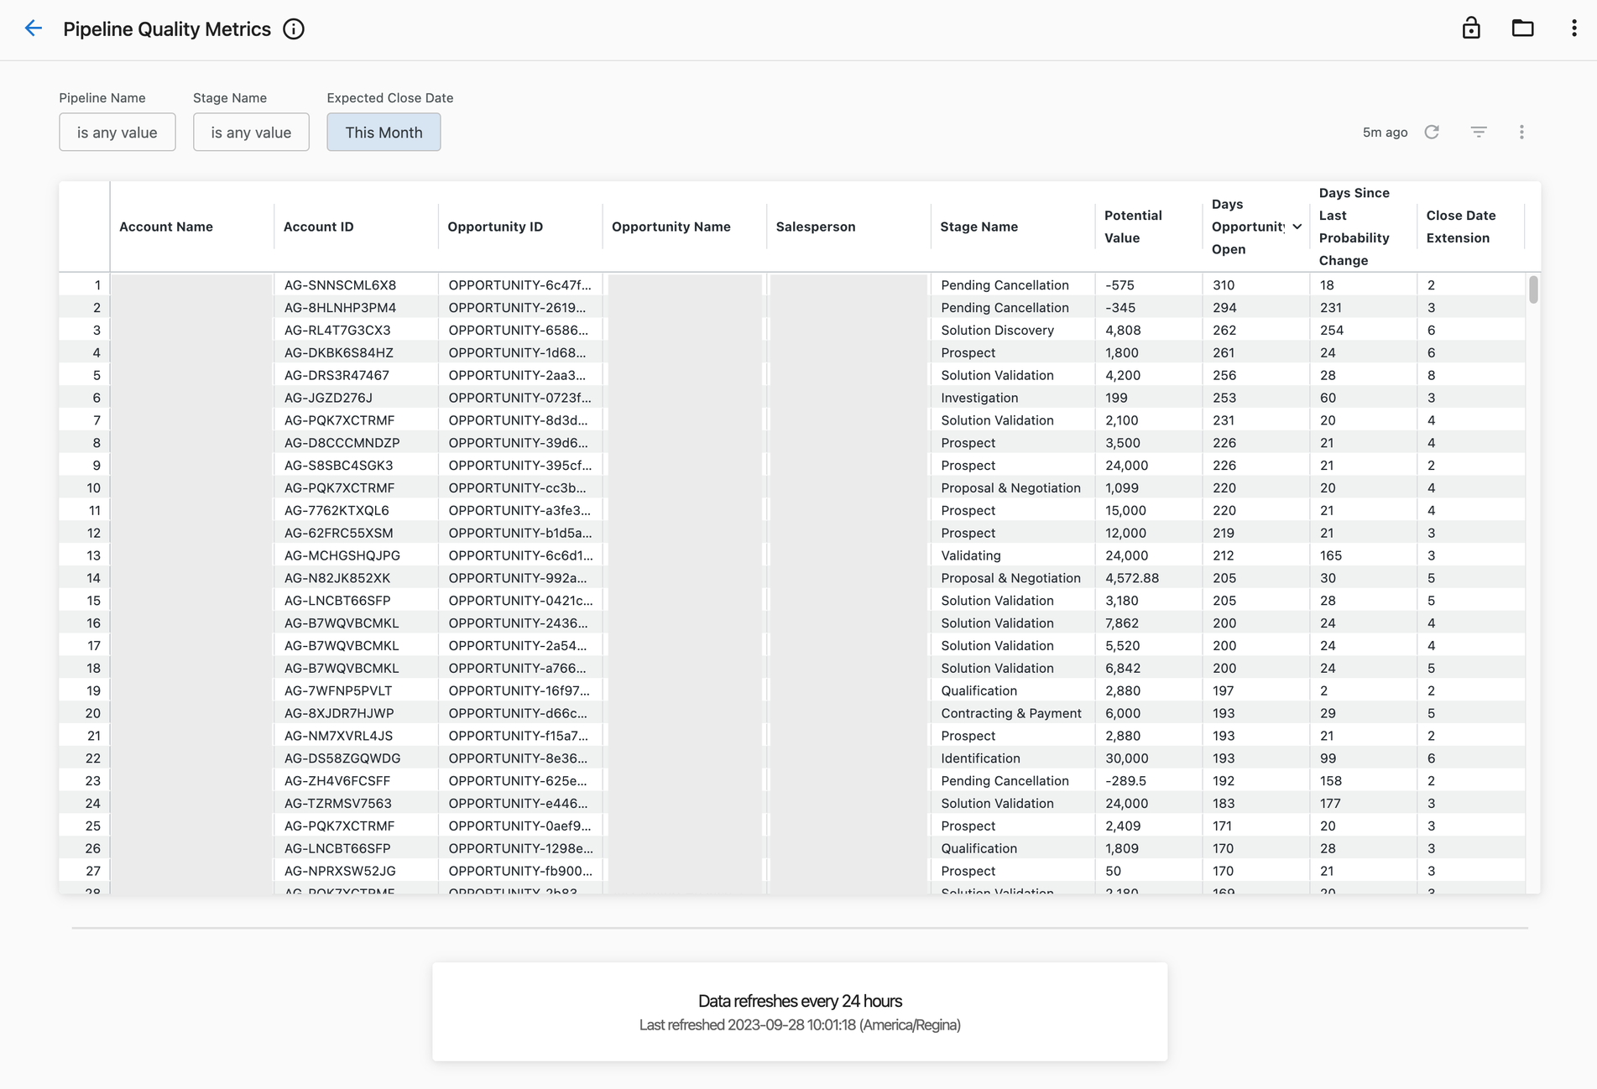
Task: Click Pipeline Quality Metrics title
Action: 167,29
